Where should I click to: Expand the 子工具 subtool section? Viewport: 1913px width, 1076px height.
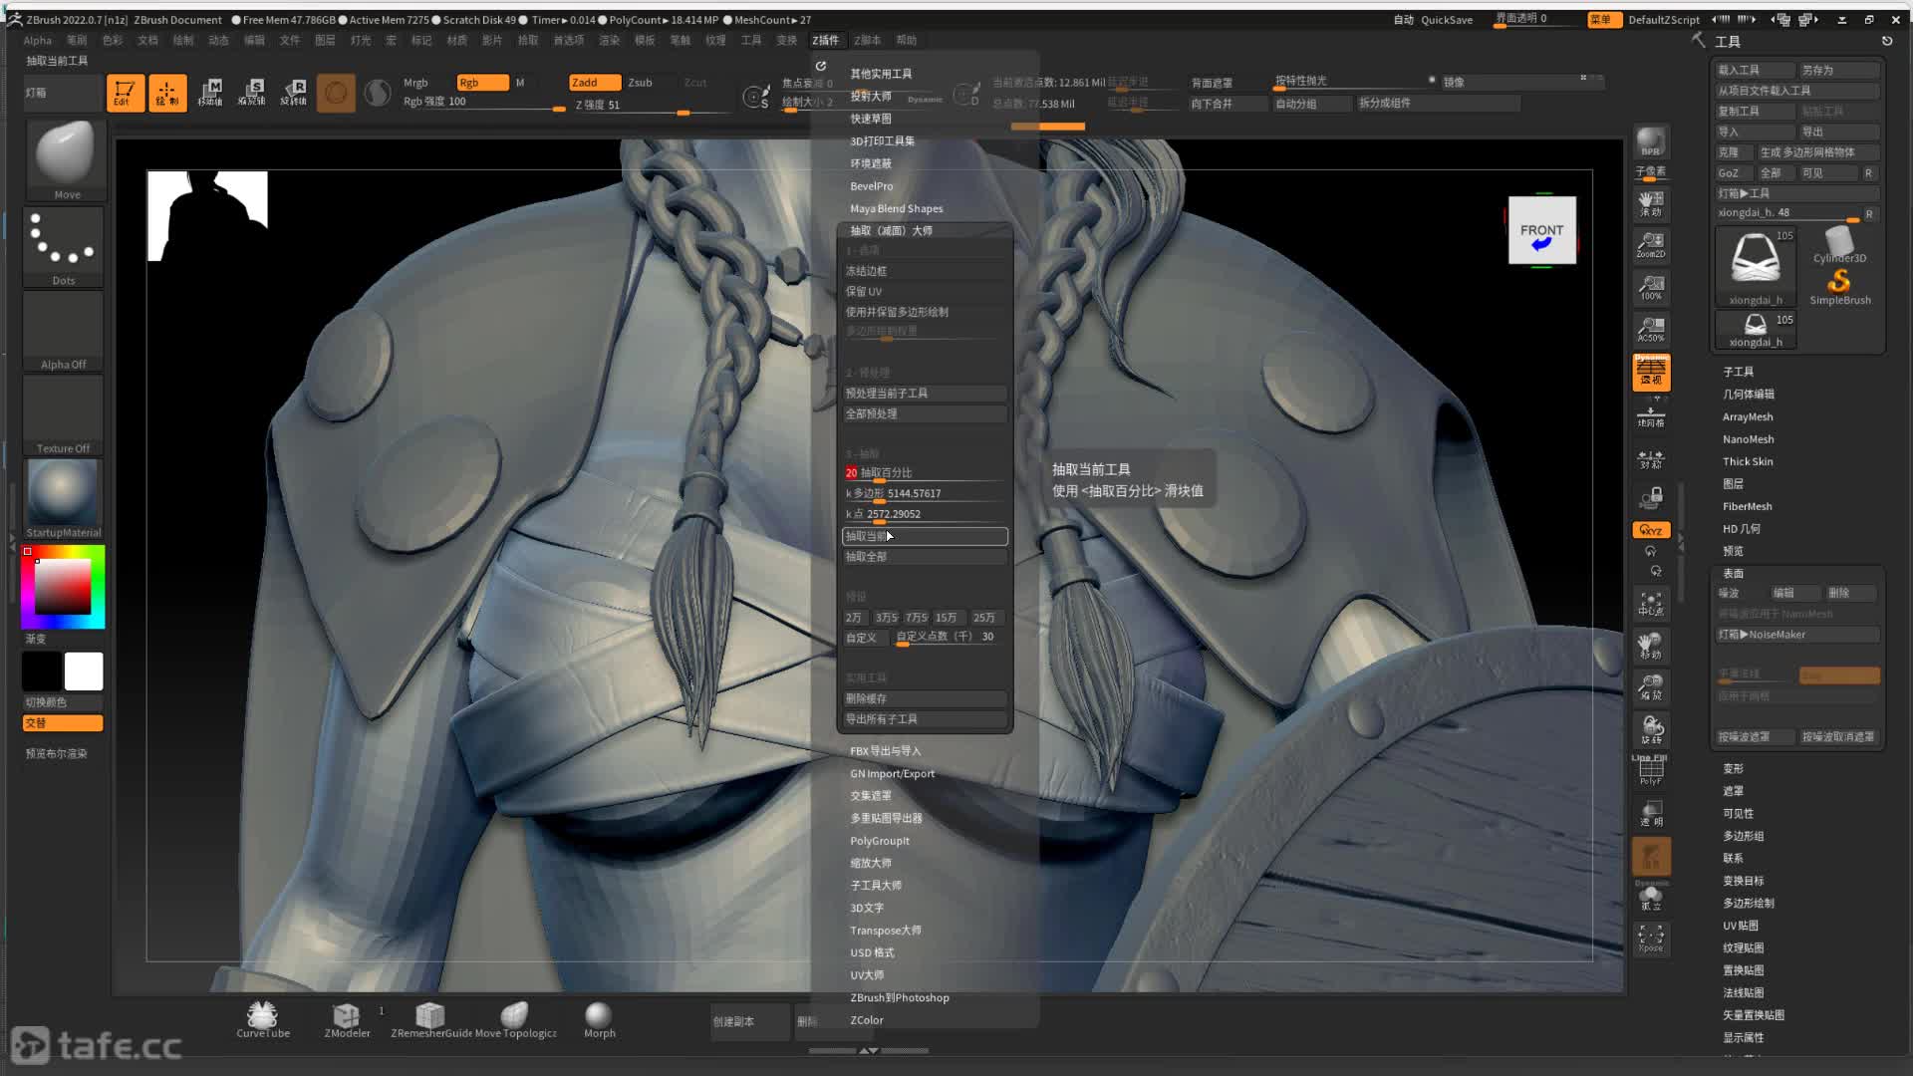pos(1738,372)
